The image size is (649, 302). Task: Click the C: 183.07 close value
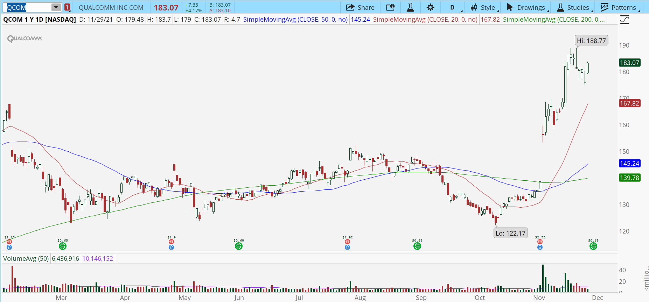click(x=208, y=20)
